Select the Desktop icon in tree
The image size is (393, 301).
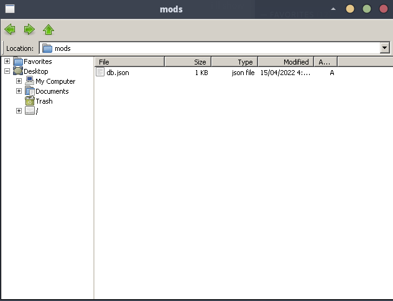coord(18,71)
